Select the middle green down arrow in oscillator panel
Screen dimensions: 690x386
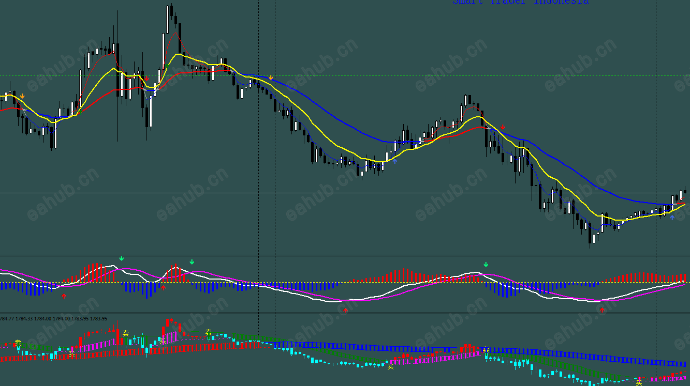point(192,262)
